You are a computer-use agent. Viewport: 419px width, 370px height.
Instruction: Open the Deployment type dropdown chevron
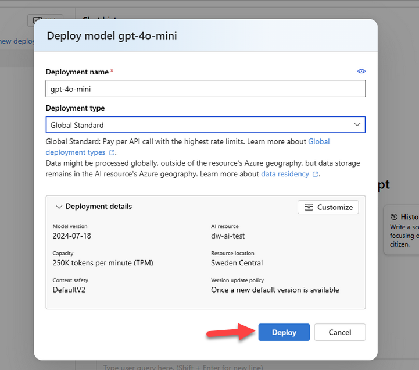[x=357, y=125]
